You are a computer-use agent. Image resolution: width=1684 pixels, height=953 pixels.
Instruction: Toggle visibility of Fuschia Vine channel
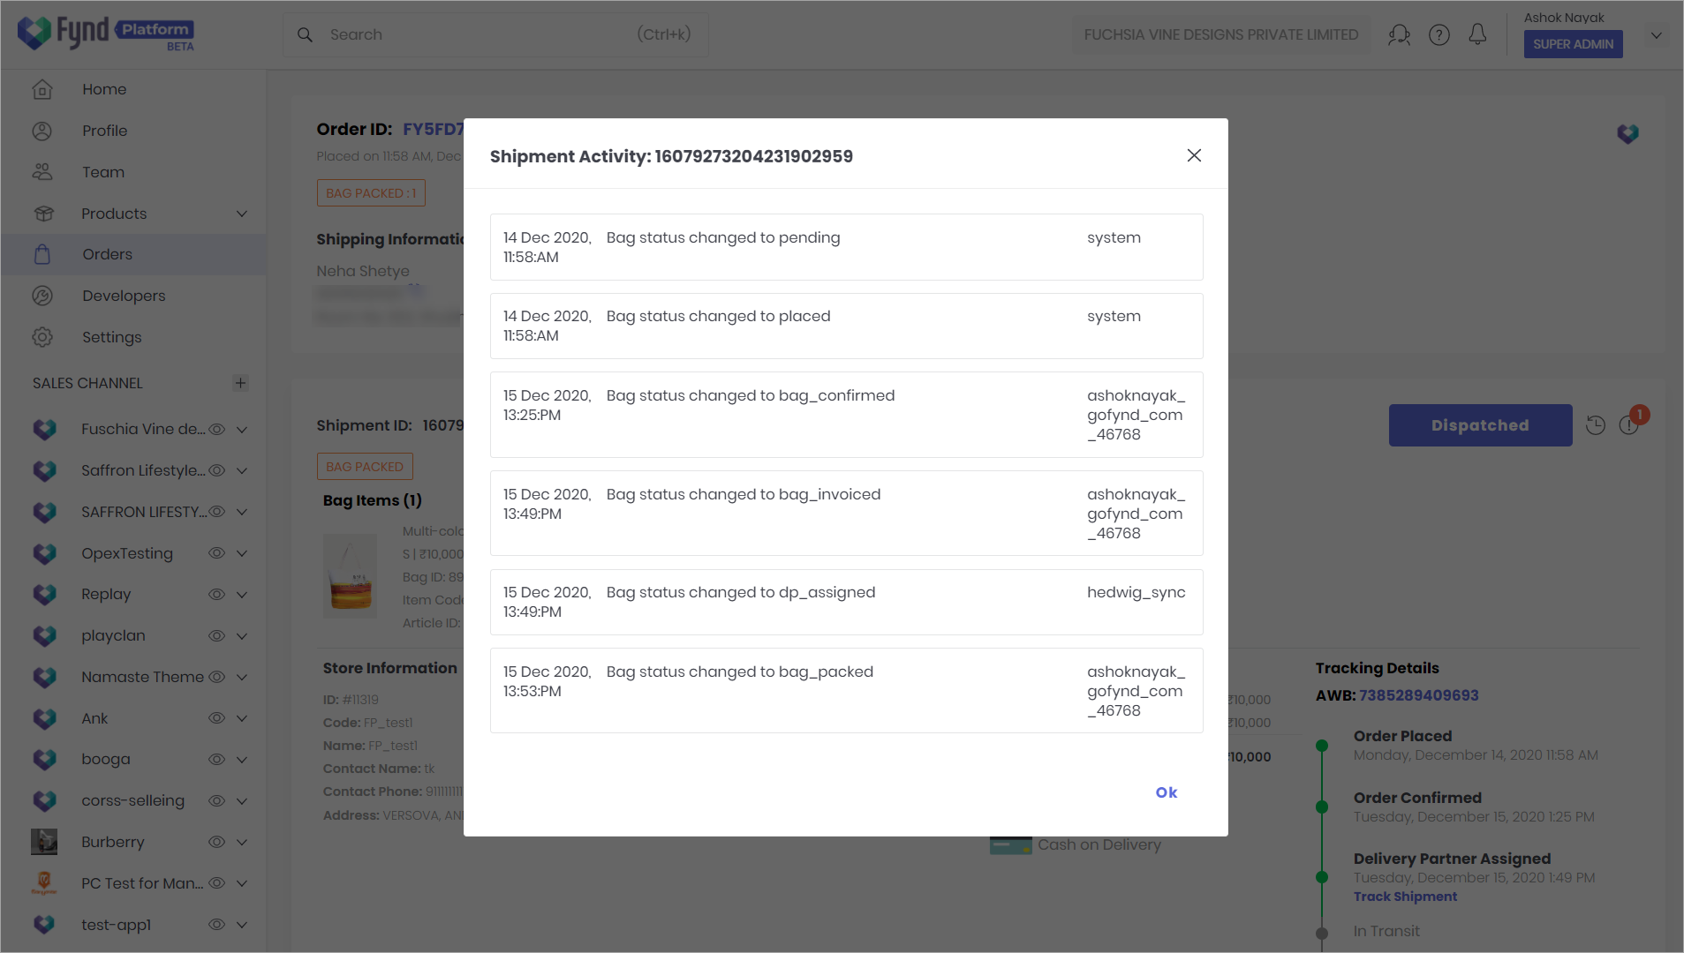[216, 429]
